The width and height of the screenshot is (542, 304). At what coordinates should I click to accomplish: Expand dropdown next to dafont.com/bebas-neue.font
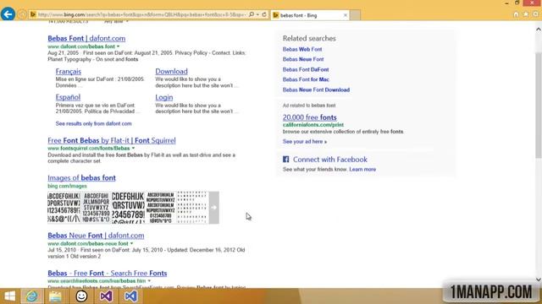132,243
